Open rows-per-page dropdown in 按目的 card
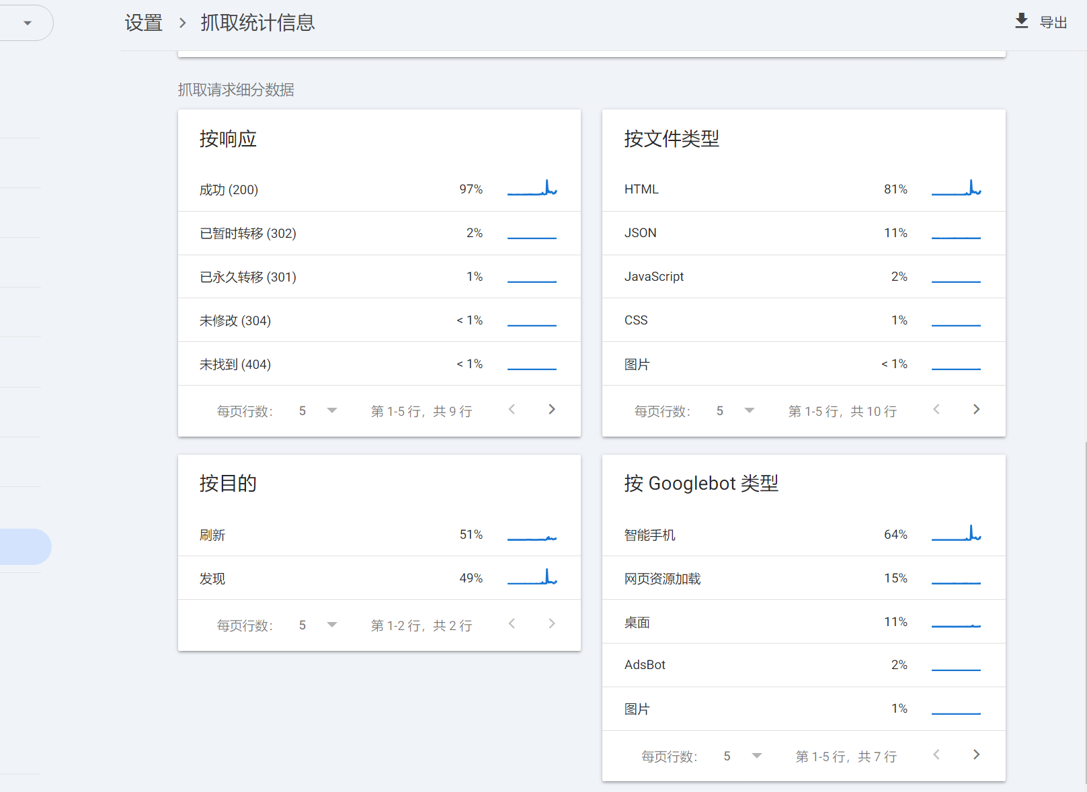The image size is (1087, 792). point(318,625)
